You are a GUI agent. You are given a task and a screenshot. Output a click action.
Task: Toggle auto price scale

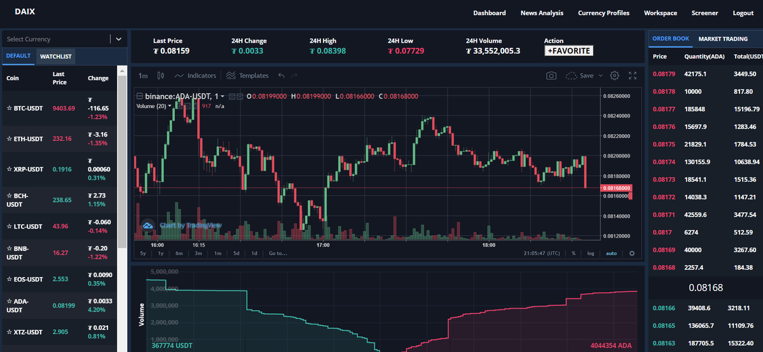coord(611,253)
